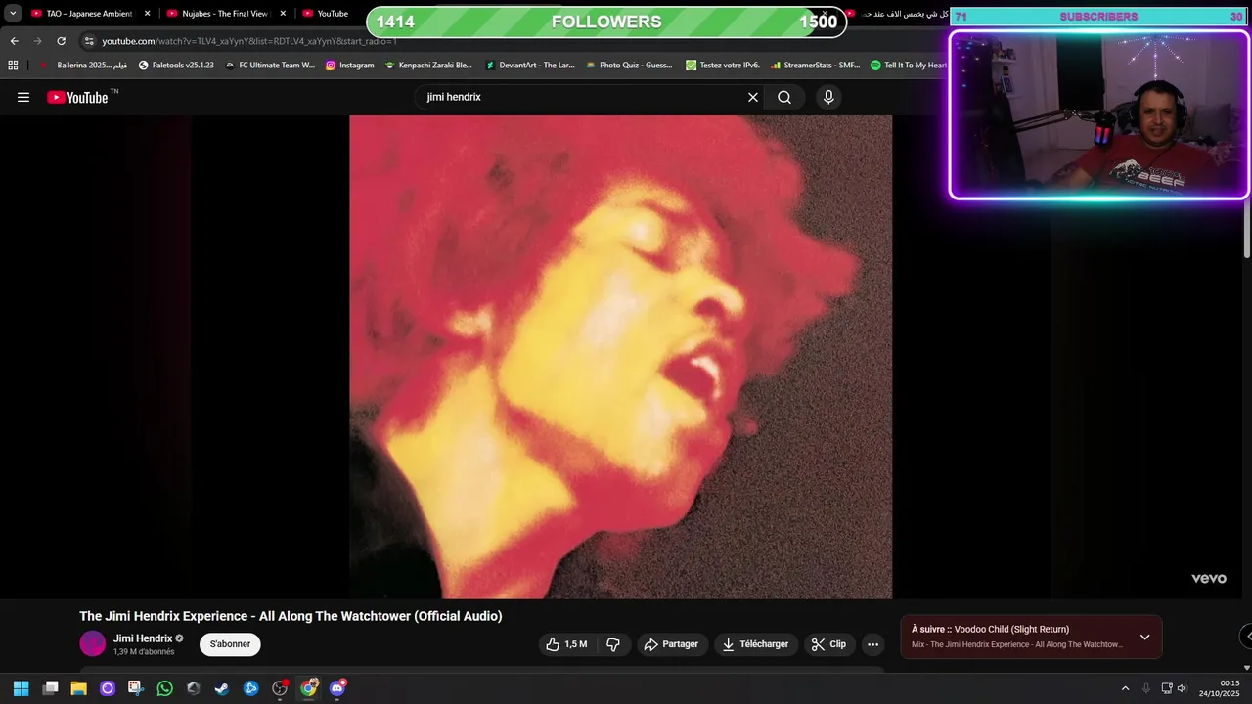Close the TAO Japanese Ambient tab
Viewport: 1252px width, 704px height.
148,14
